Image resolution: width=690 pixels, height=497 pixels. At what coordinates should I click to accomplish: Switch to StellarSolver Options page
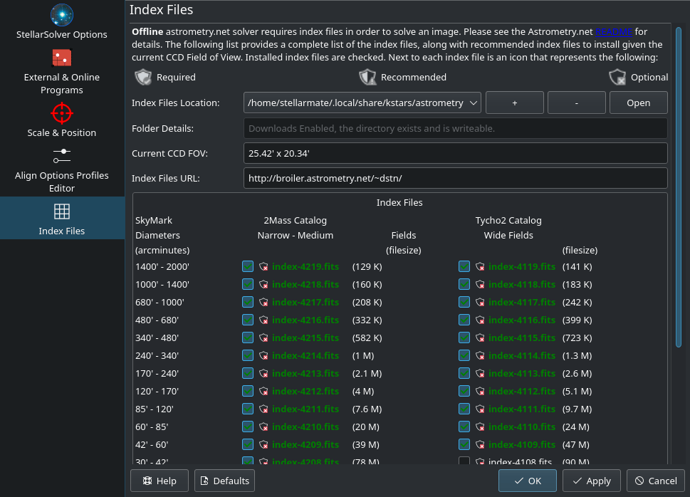(62, 22)
